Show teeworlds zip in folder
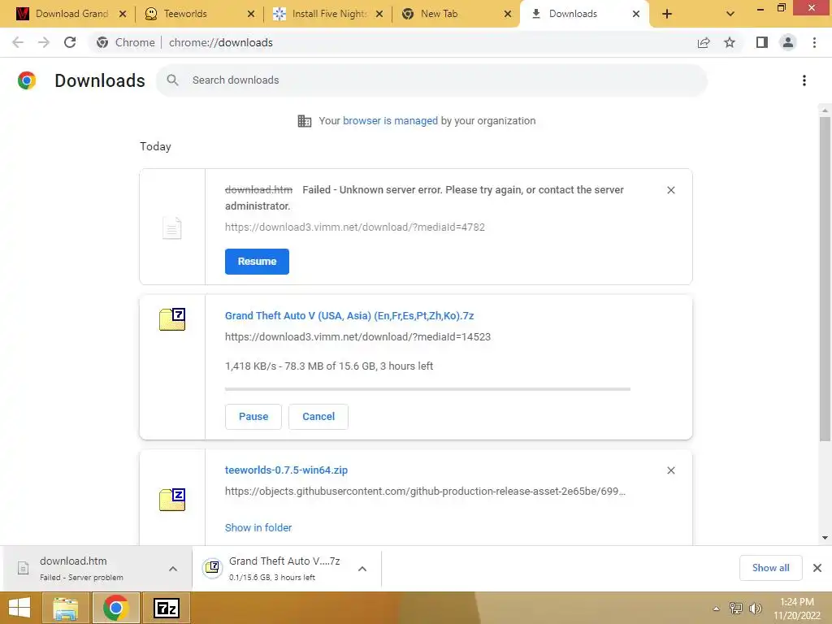 click(258, 527)
